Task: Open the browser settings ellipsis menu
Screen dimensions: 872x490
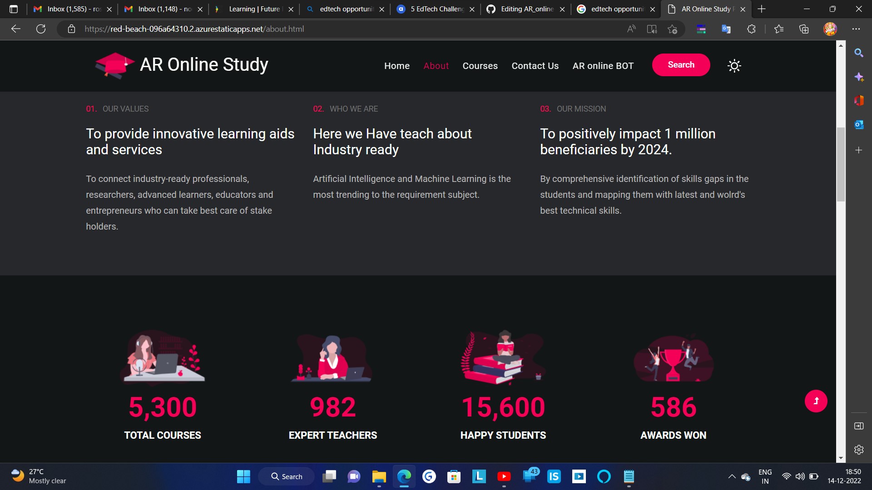Action: coord(857,29)
